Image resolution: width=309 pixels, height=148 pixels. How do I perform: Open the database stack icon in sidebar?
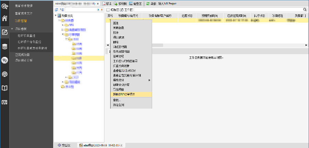coord(4,47)
